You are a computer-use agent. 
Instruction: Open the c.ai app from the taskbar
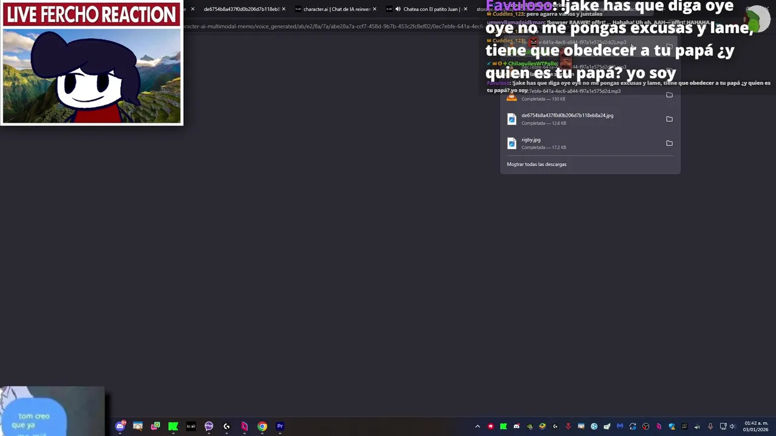coord(191,426)
